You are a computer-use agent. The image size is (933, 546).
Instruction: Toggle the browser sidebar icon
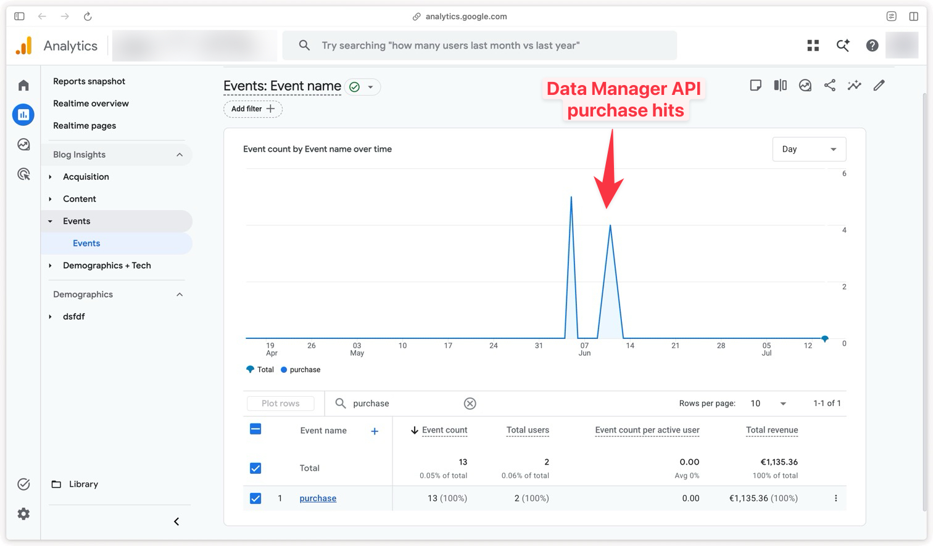coord(19,17)
